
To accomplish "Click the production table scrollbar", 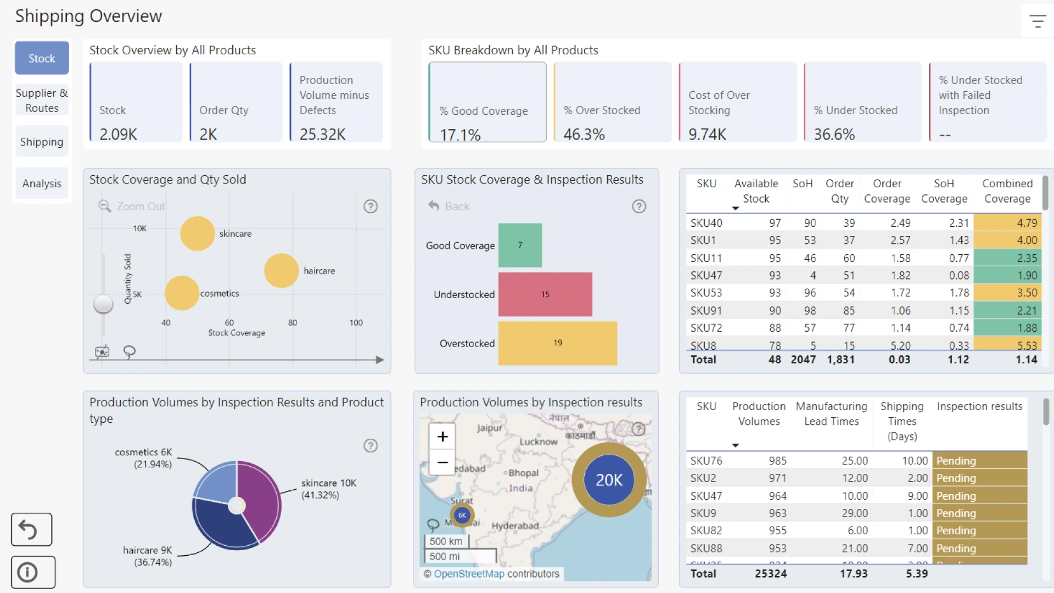I will point(1046,412).
